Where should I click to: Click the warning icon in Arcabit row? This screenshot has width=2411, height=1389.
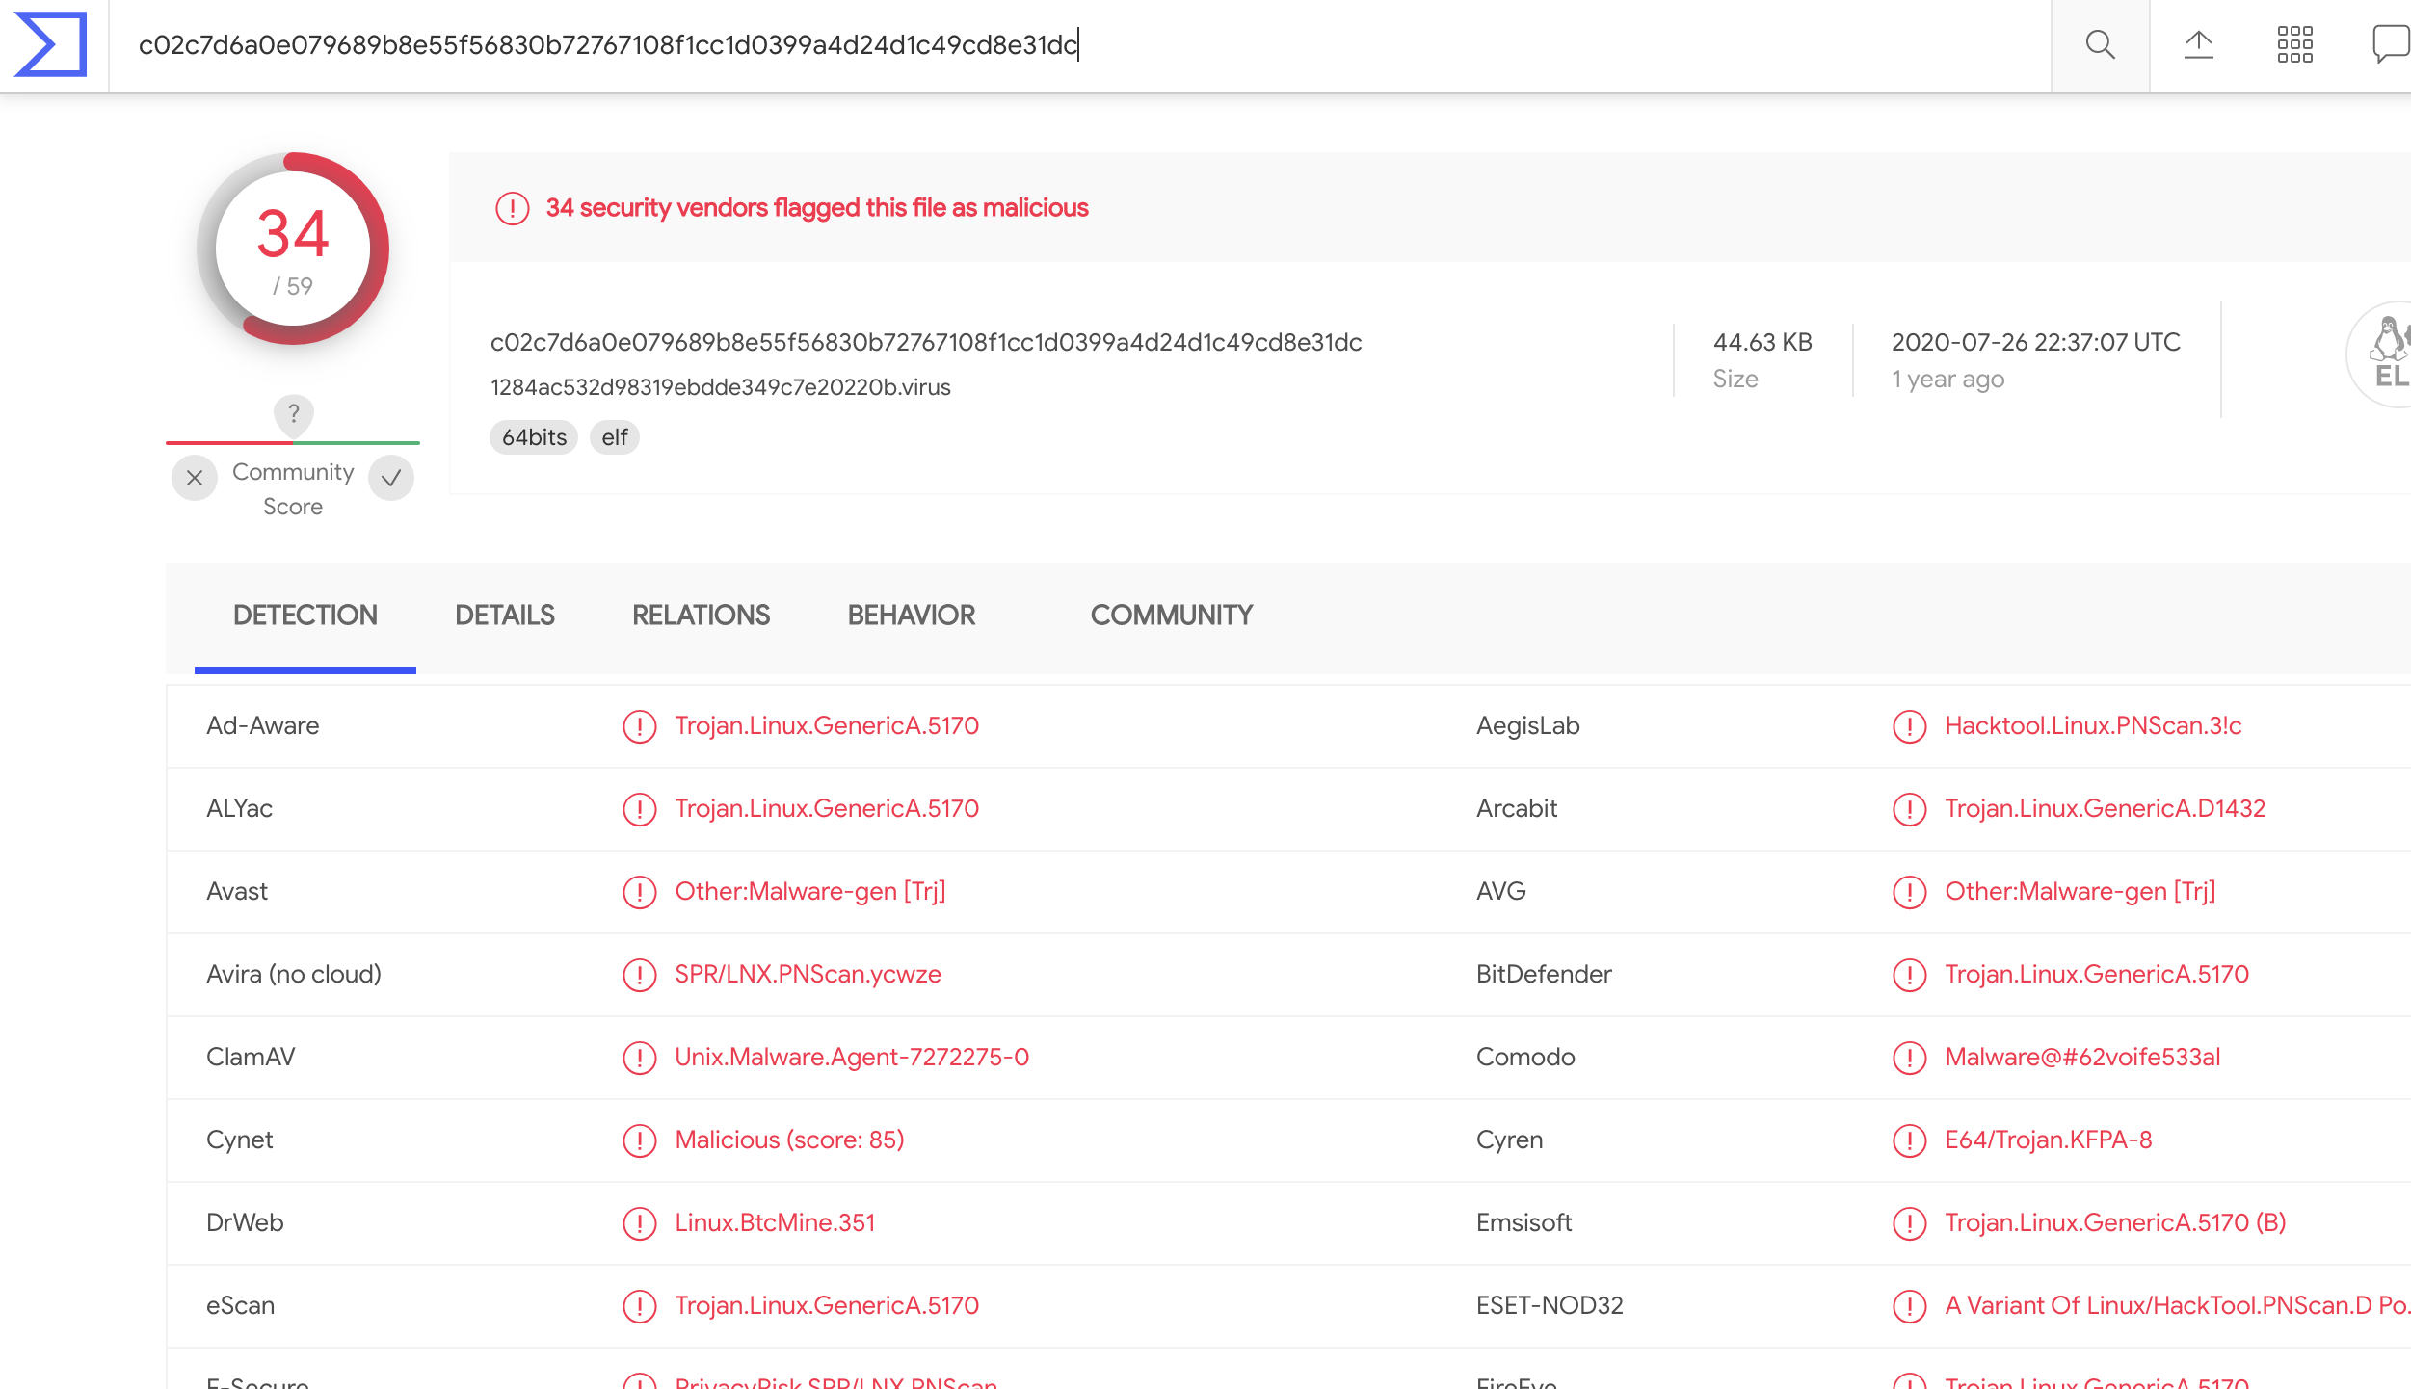tap(1909, 809)
